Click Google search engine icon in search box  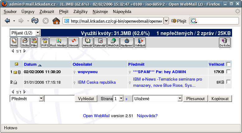194,21
